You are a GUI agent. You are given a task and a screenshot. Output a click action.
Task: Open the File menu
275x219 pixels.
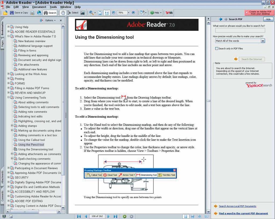(x=8, y=7)
